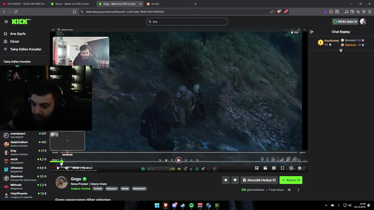
Task: Open the browser extensions puzzle icon
Action: 331,12
